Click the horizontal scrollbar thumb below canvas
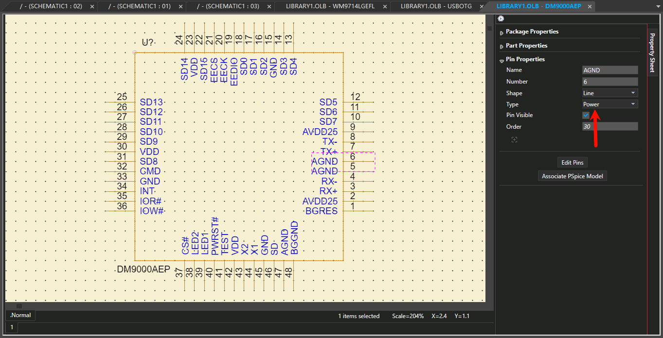Viewport: 663px width, 338px height. pyautogui.click(x=19, y=306)
